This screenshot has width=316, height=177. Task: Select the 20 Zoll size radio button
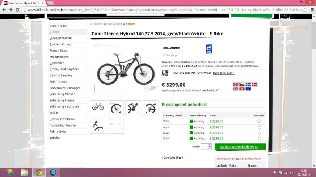click(x=260, y=133)
